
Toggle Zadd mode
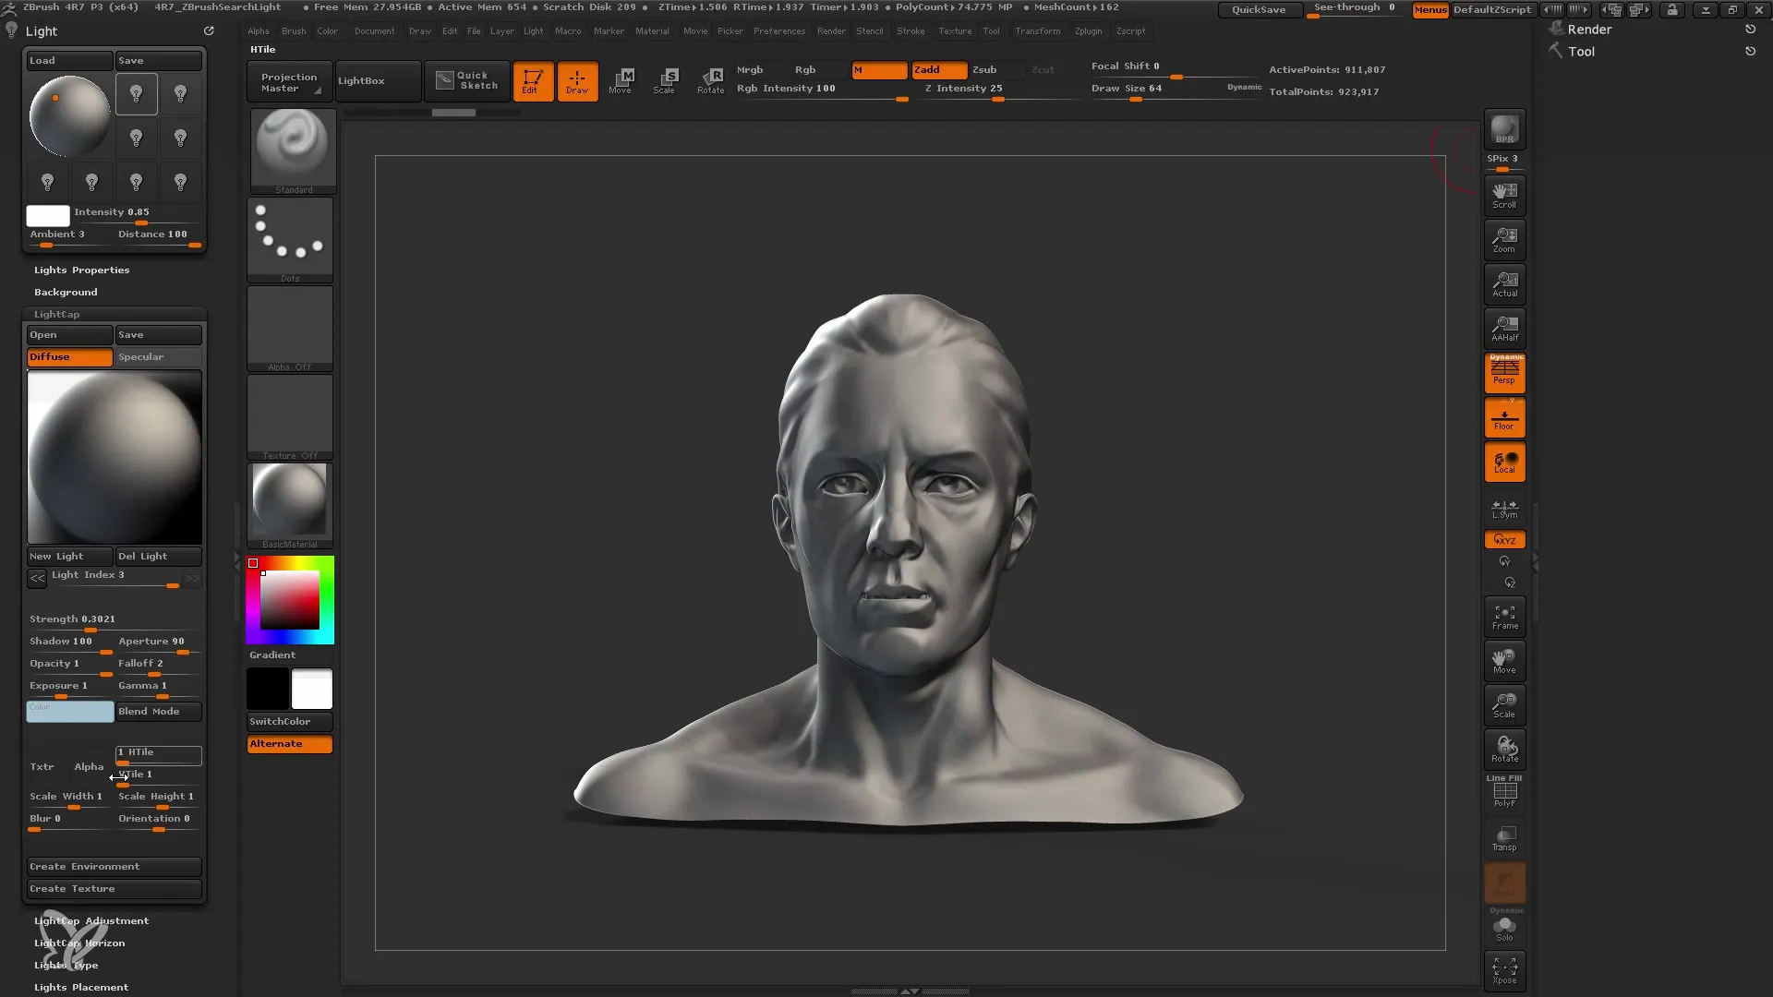(x=939, y=70)
